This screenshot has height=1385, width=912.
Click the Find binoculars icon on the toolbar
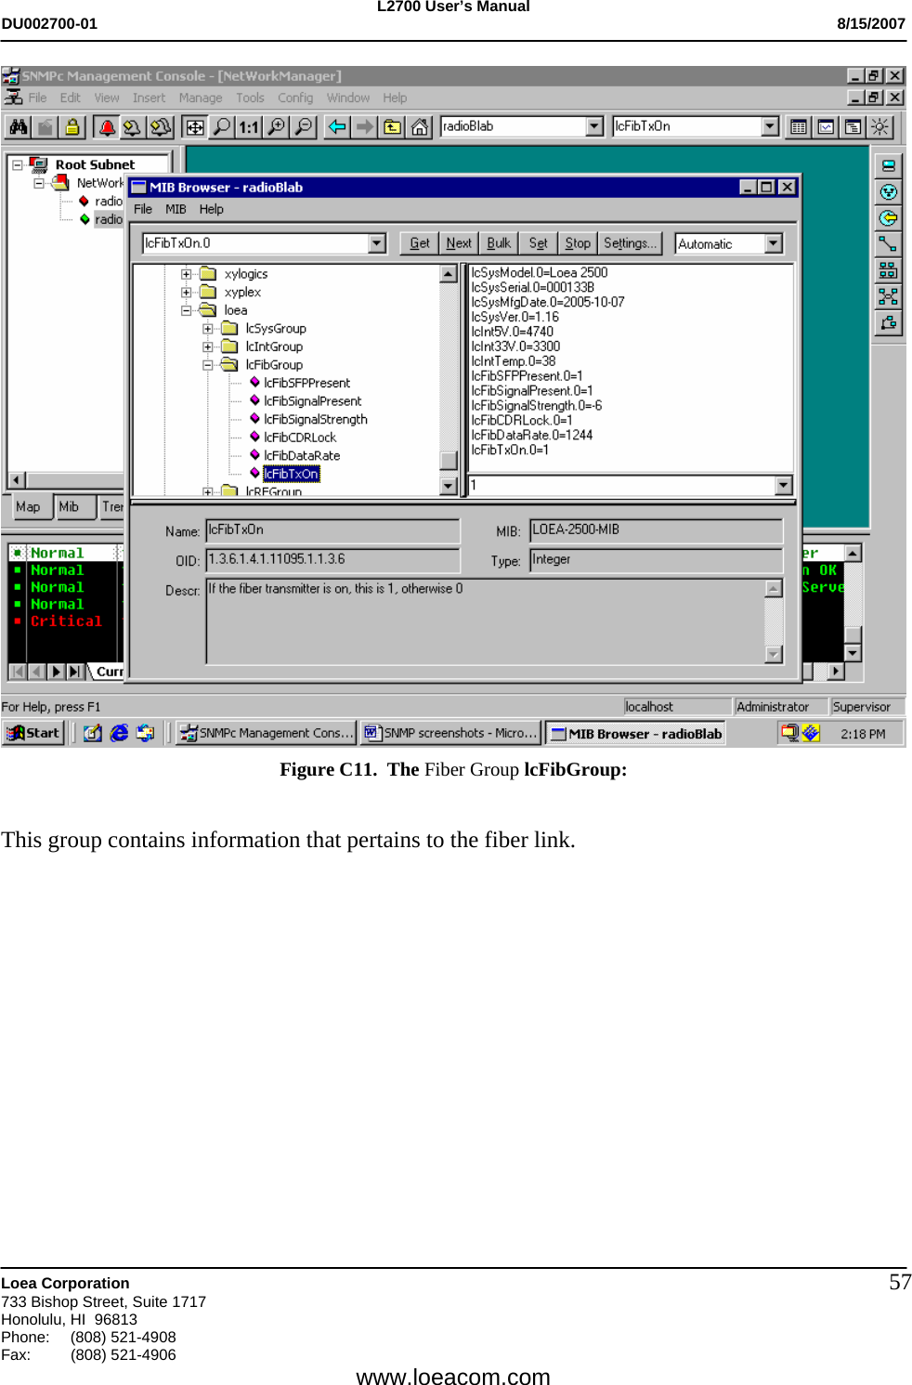(17, 127)
